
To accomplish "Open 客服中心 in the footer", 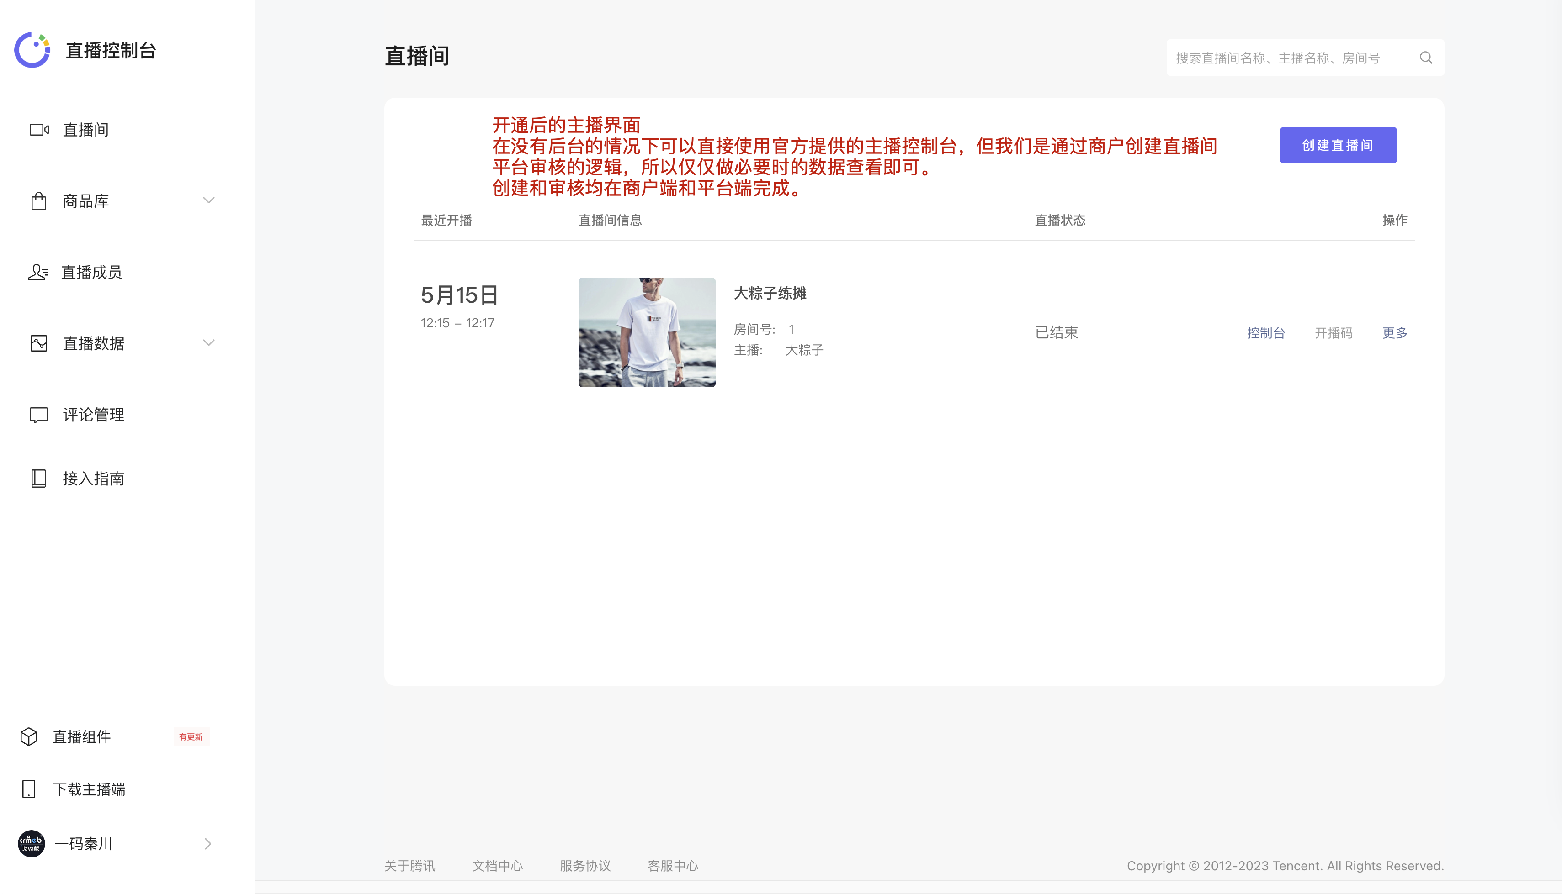I will click(x=673, y=866).
